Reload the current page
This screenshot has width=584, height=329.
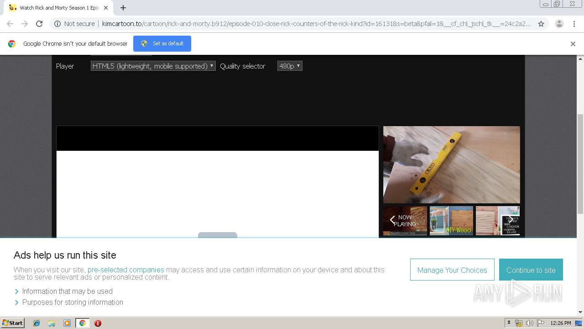tap(39, 24)
